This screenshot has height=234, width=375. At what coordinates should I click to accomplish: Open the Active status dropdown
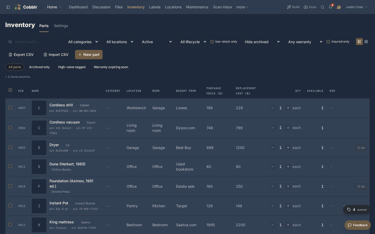click(x=157, y=42)
